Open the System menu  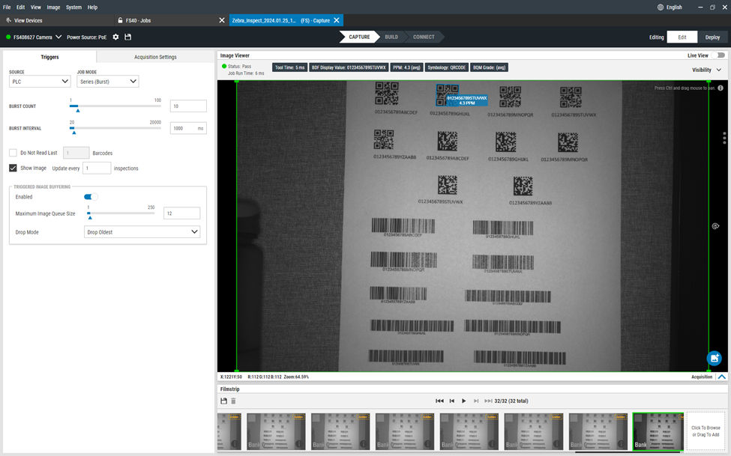tap(73, 7)
